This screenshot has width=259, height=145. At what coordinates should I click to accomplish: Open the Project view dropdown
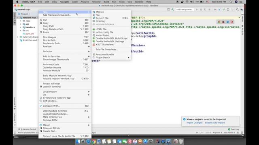(24, 14)
